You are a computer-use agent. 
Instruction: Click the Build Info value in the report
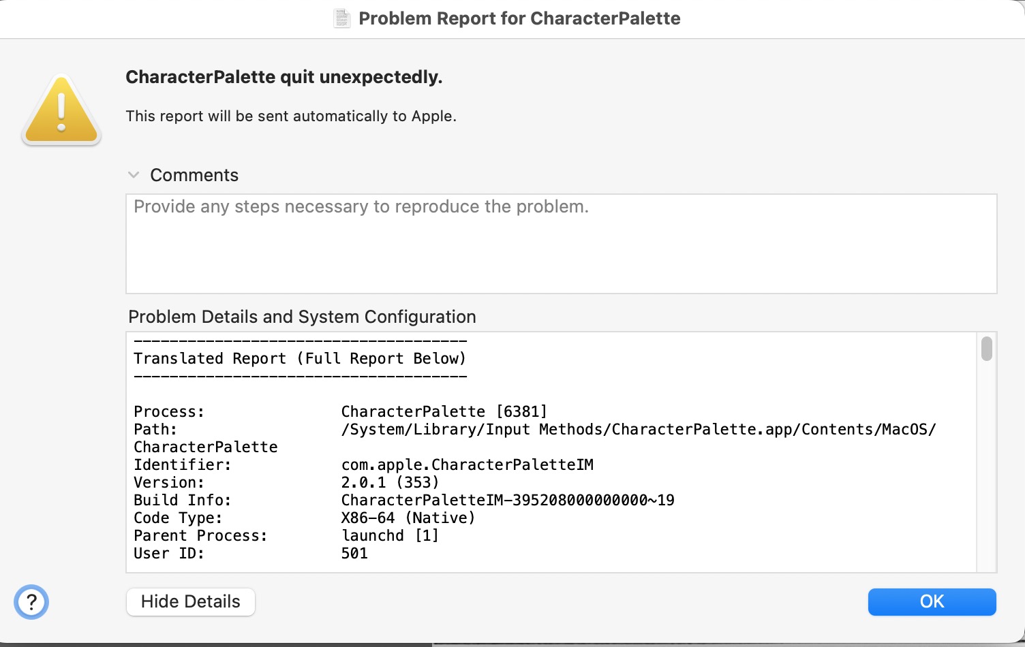(x=508, y=500)
